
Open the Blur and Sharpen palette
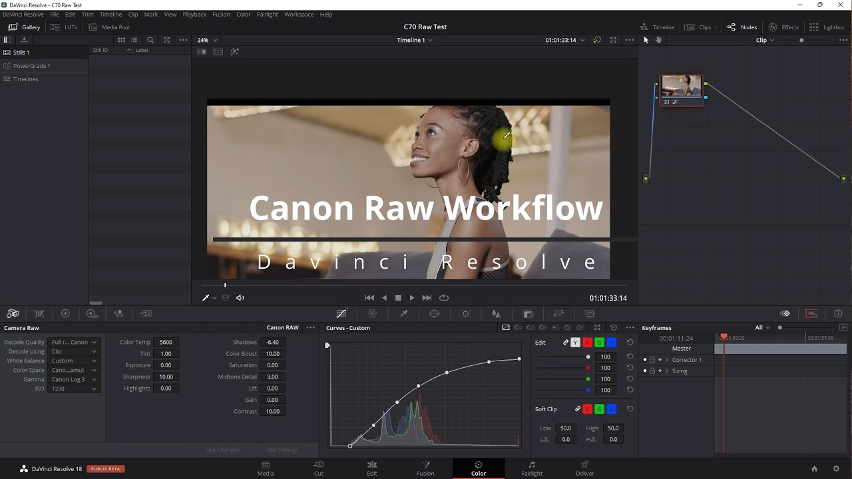[x=496, y=314]
